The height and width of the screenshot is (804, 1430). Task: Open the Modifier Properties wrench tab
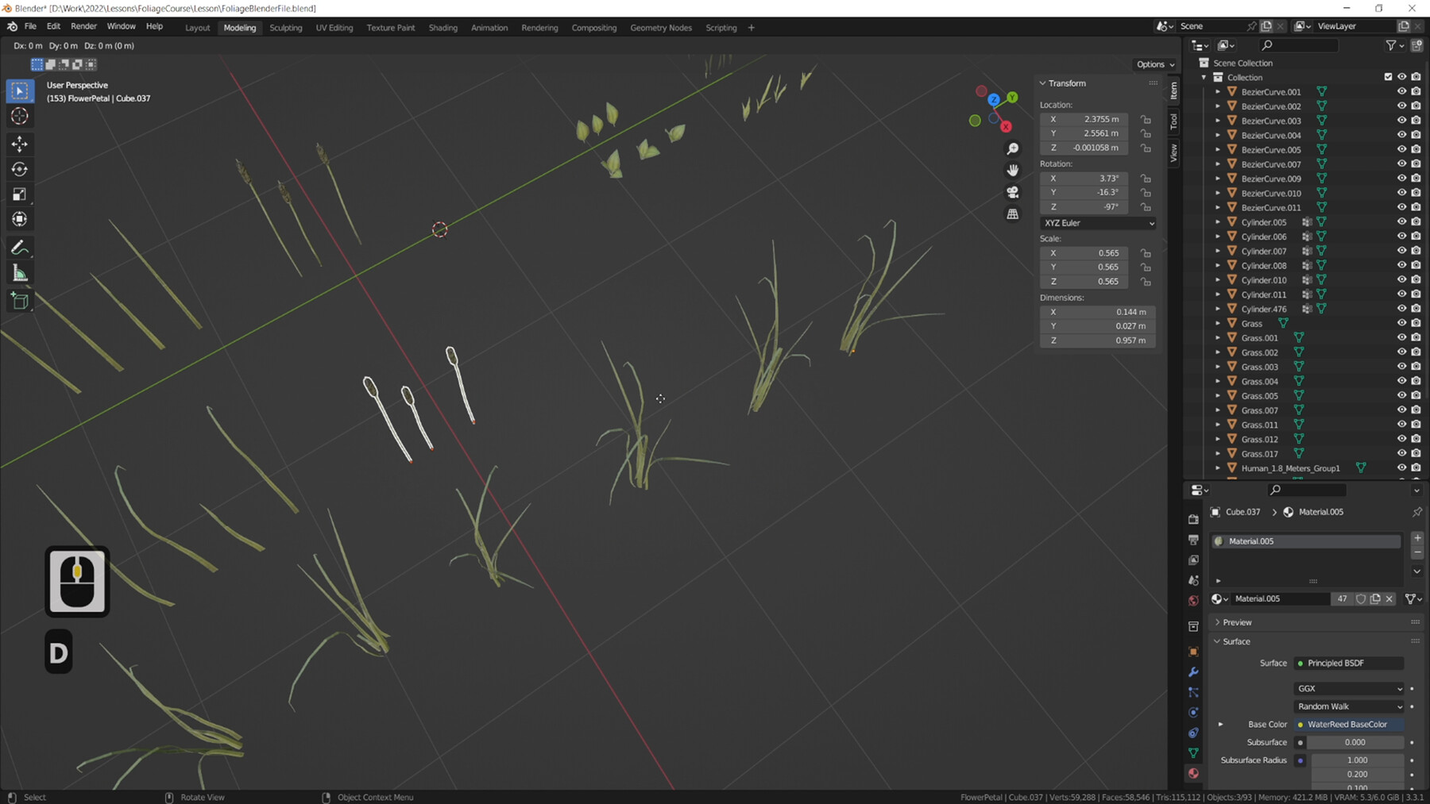point(1193,672)
